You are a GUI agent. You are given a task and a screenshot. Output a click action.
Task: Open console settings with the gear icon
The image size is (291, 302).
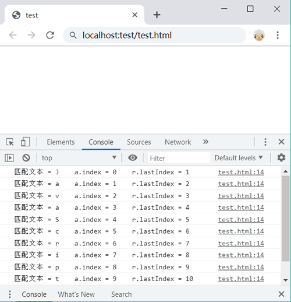click(x=281, y=157)
